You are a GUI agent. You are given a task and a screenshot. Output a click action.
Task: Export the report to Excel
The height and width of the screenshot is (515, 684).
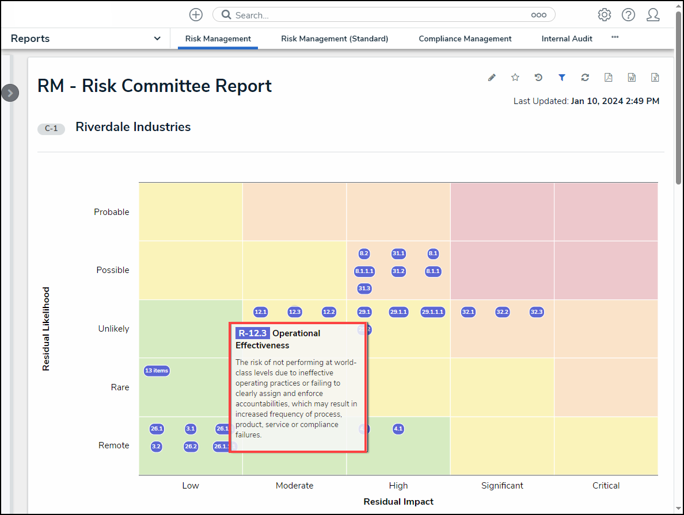[655, 78]
